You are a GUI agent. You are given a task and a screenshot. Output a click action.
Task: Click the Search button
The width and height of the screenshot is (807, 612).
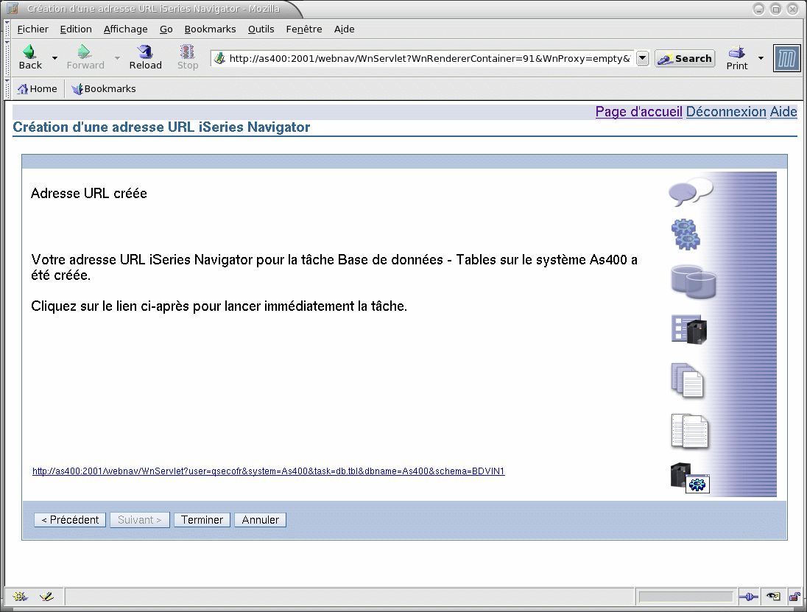click(x=685, y=59)
